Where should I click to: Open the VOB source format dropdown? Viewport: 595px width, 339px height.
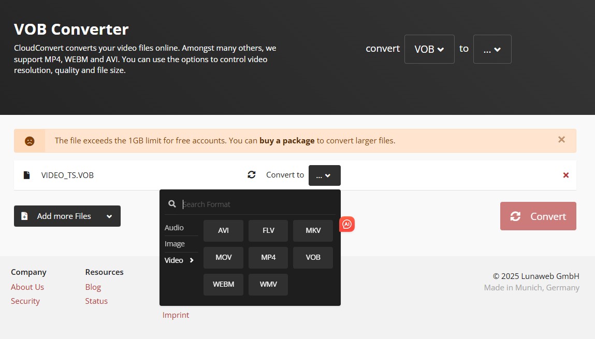point(429,49)
